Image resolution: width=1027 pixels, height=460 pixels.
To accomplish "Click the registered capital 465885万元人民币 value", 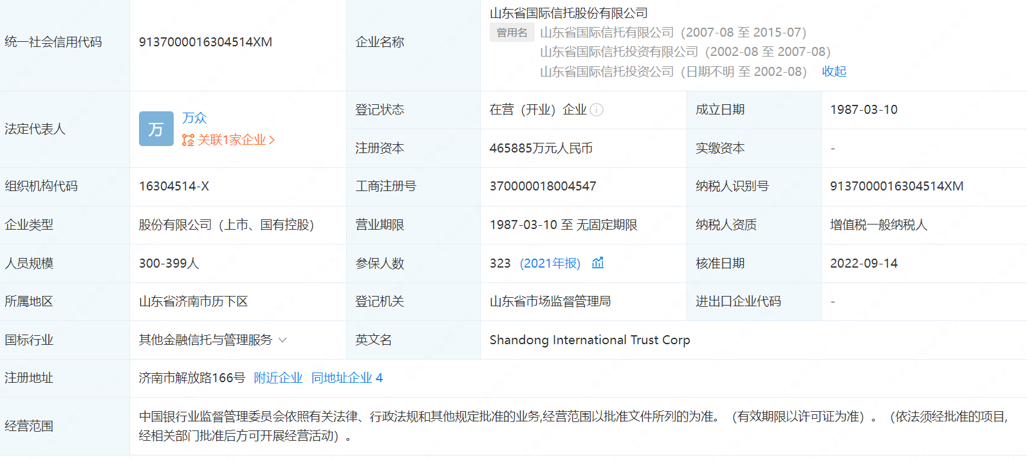I will click(541, 148).
